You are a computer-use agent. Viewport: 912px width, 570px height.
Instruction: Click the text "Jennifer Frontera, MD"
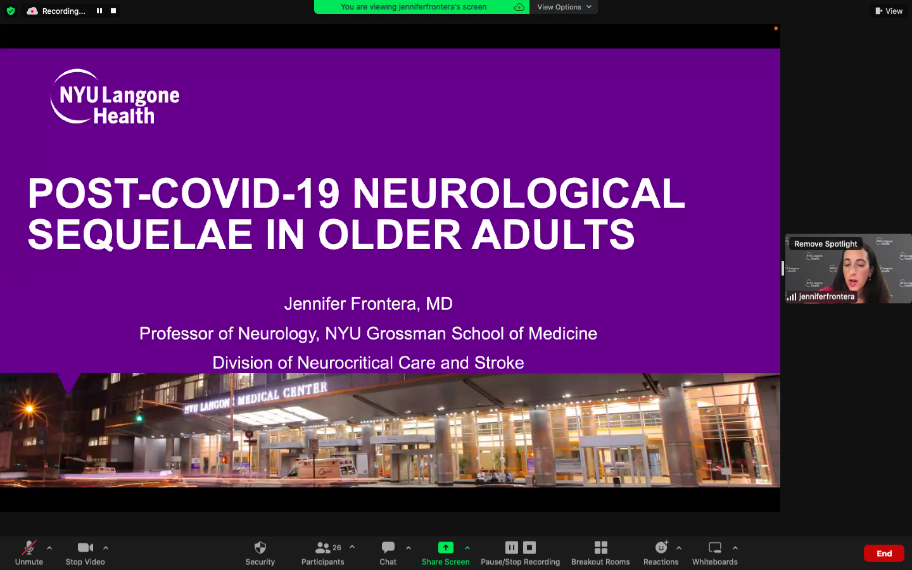(x=369, y=303)
